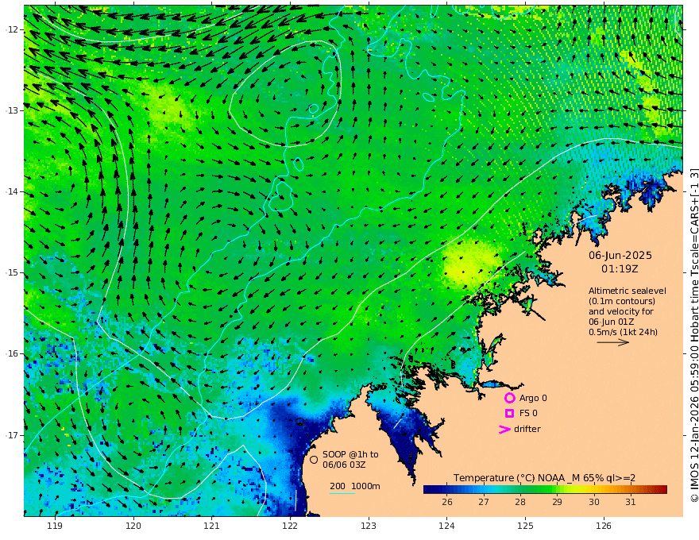Image resolution: width=699 pixels, height=540 pixels.
Task: Click longitude tick label 119
Action: point(55,526)
